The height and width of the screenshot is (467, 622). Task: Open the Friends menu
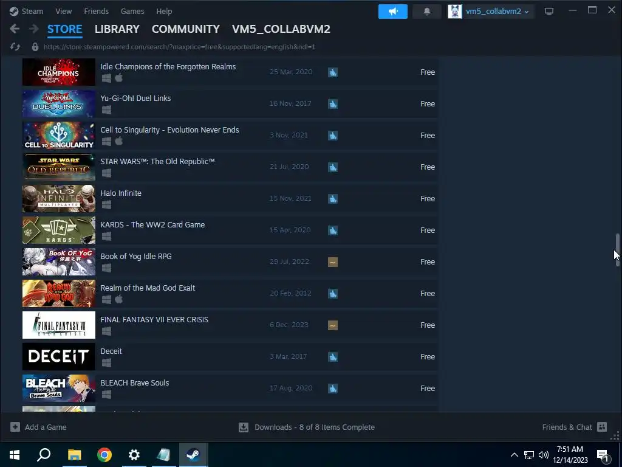click(96, 11)
